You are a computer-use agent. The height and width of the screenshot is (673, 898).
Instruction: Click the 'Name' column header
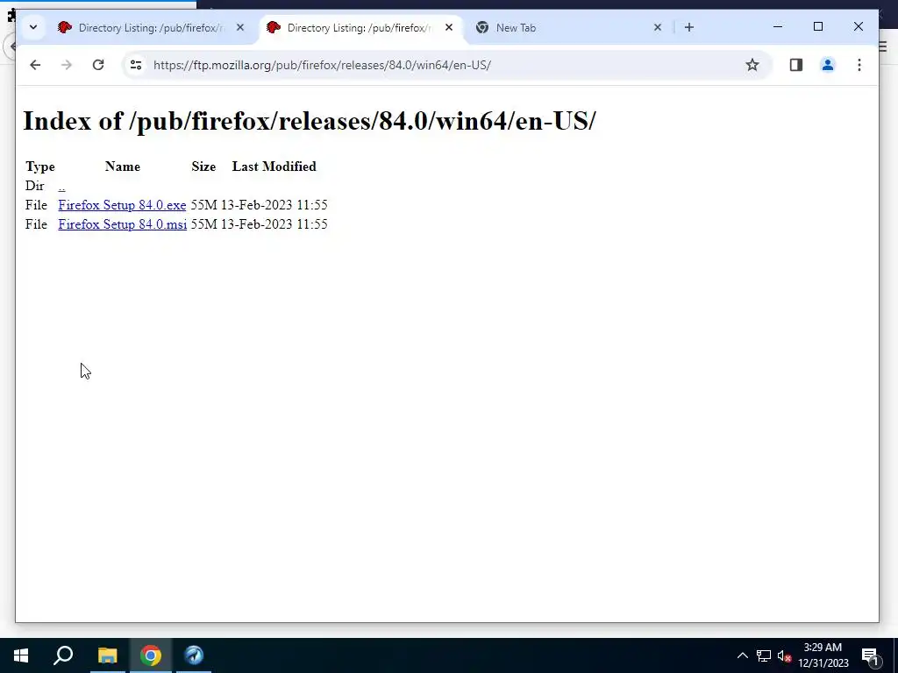(x=123, y=166)
